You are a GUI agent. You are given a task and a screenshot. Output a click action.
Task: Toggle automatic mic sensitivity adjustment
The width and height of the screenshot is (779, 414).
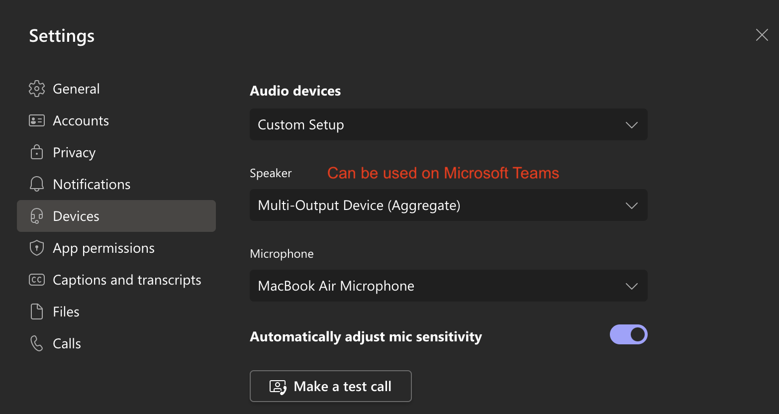[628, 334]
